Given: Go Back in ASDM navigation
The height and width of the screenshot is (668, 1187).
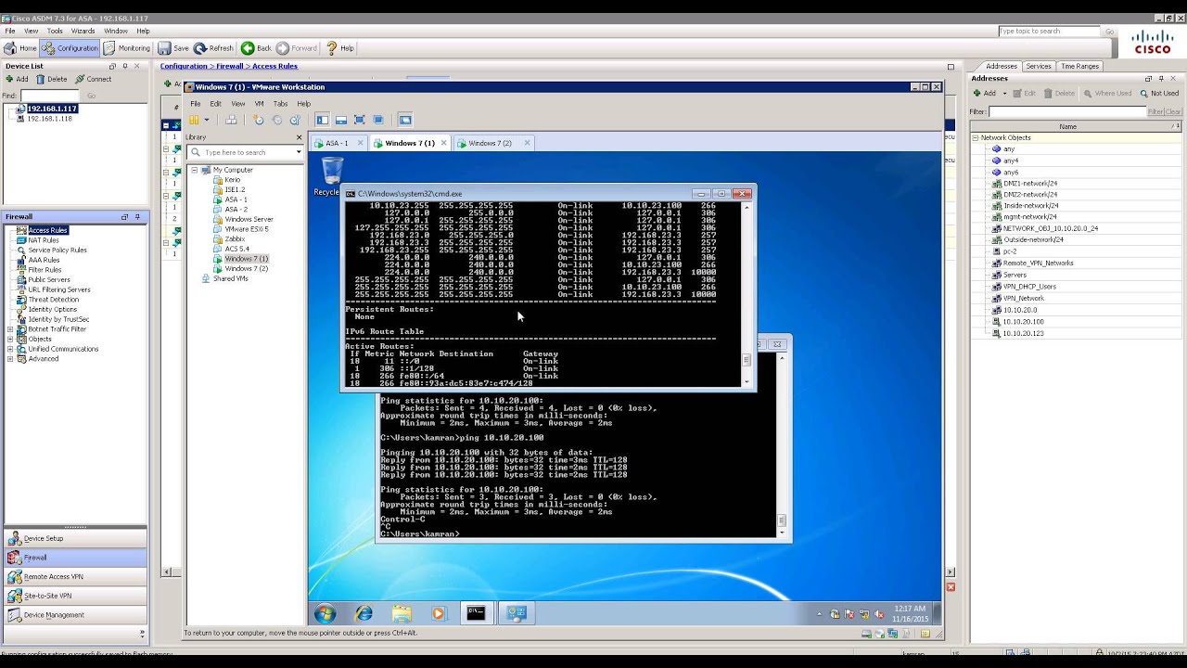Looking at the screenshot, I should 257,48.
